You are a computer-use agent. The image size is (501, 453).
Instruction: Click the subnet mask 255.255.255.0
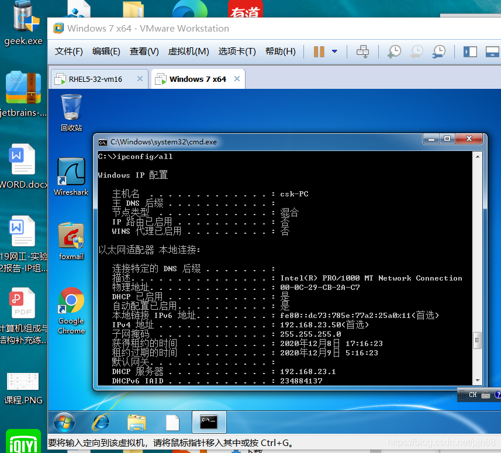310,334
